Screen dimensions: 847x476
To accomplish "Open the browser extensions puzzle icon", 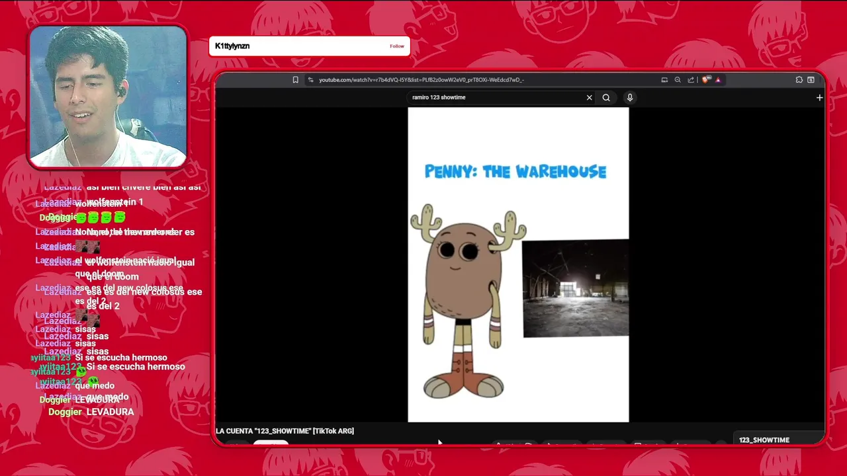I will click(x=799, y=80).
